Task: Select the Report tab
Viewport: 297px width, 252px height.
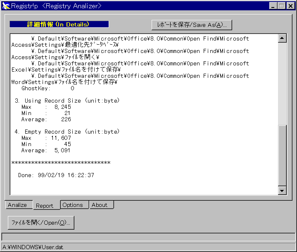Action: point(45,205)
